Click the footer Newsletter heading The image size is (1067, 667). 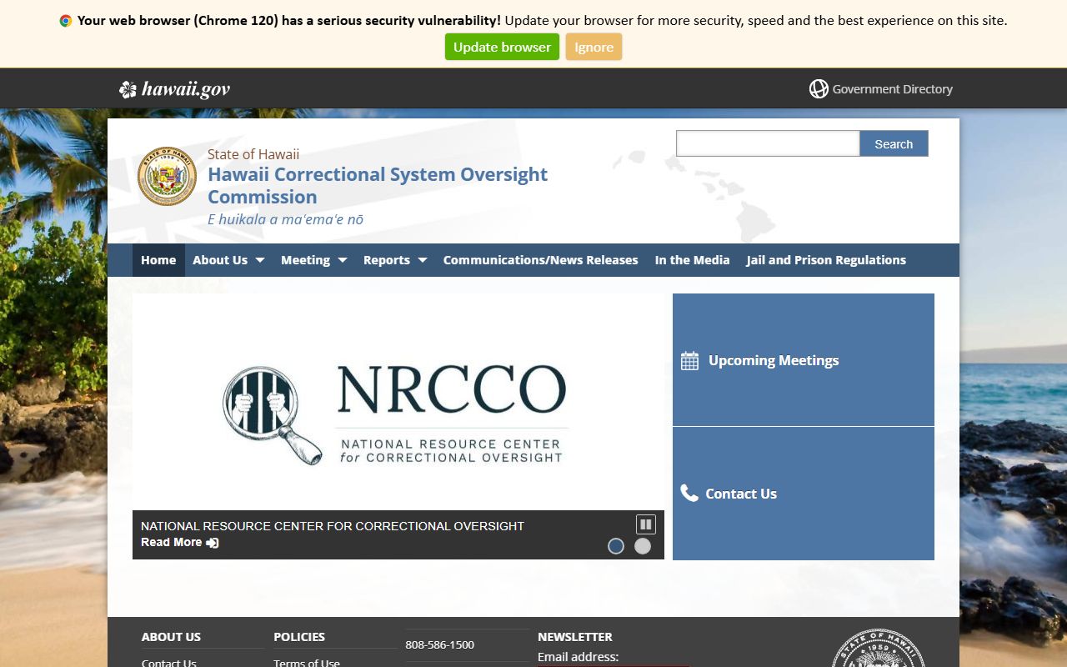coord(575,636)
